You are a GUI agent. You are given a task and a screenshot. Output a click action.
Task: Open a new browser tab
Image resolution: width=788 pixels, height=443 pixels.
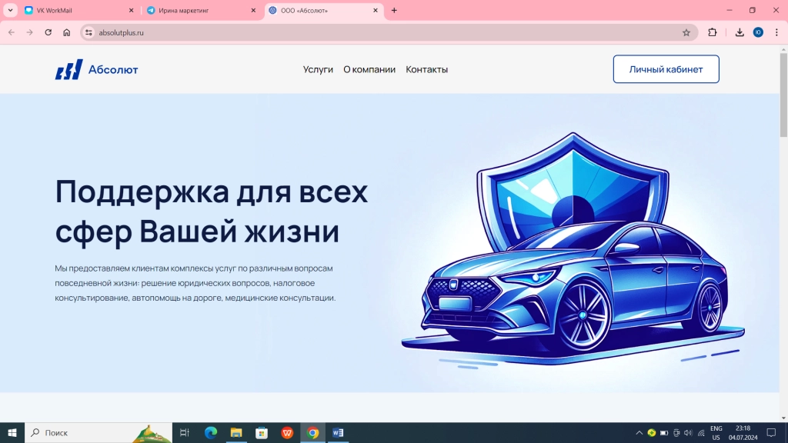[x=394, y=10]
